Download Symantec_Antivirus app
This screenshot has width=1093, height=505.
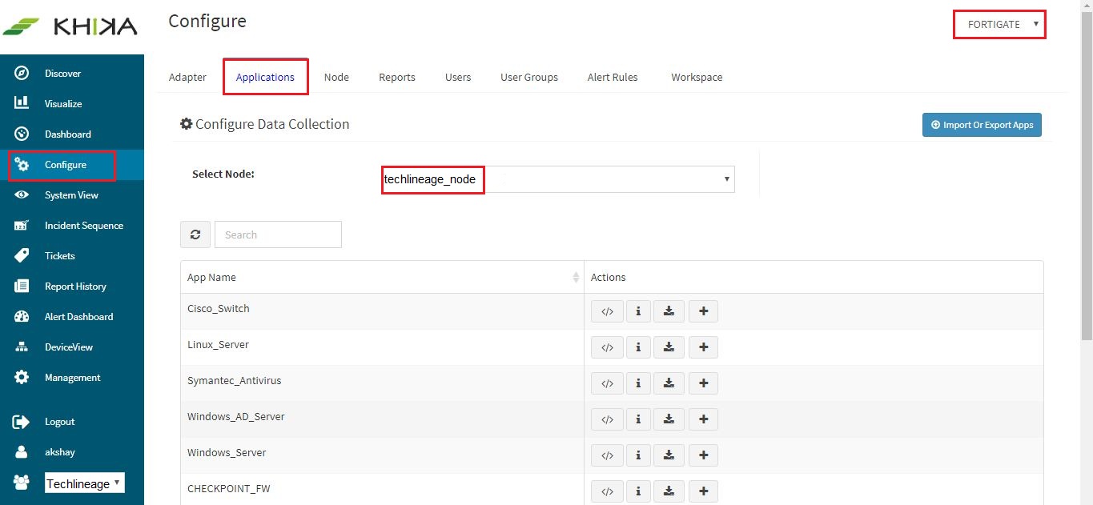coord(669,383)
